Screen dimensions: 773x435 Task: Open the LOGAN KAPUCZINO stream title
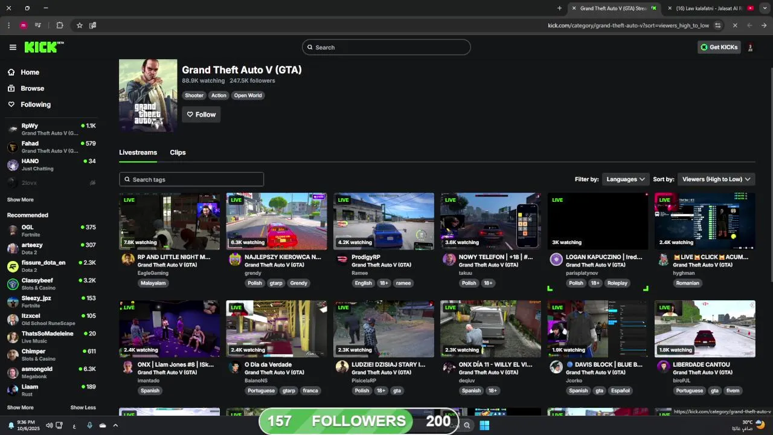604,257
